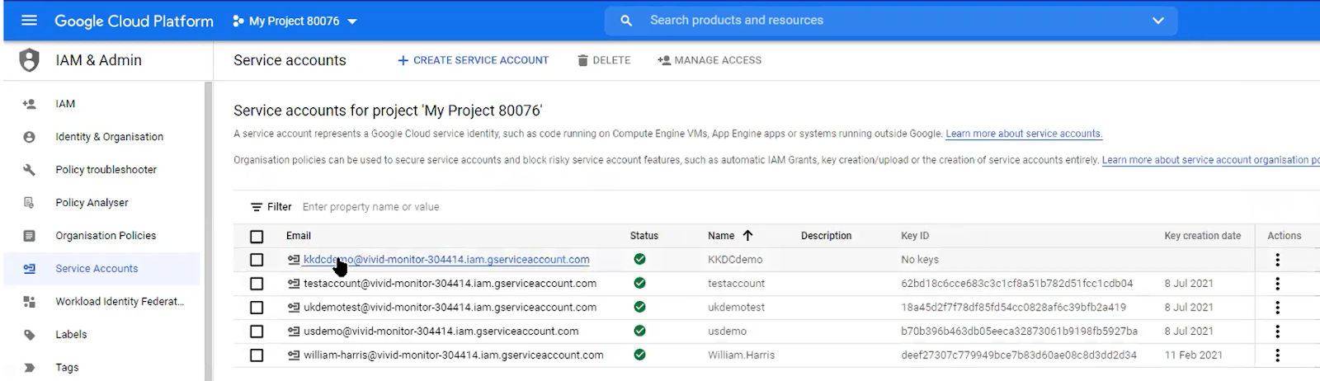Open actions menu for usdemo row
Image resolution: width=1320 pixels, height=381 pixels.
[x=1277, y=332]
